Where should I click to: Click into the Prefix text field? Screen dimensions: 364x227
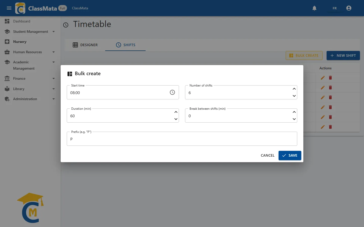pos(182,139)
